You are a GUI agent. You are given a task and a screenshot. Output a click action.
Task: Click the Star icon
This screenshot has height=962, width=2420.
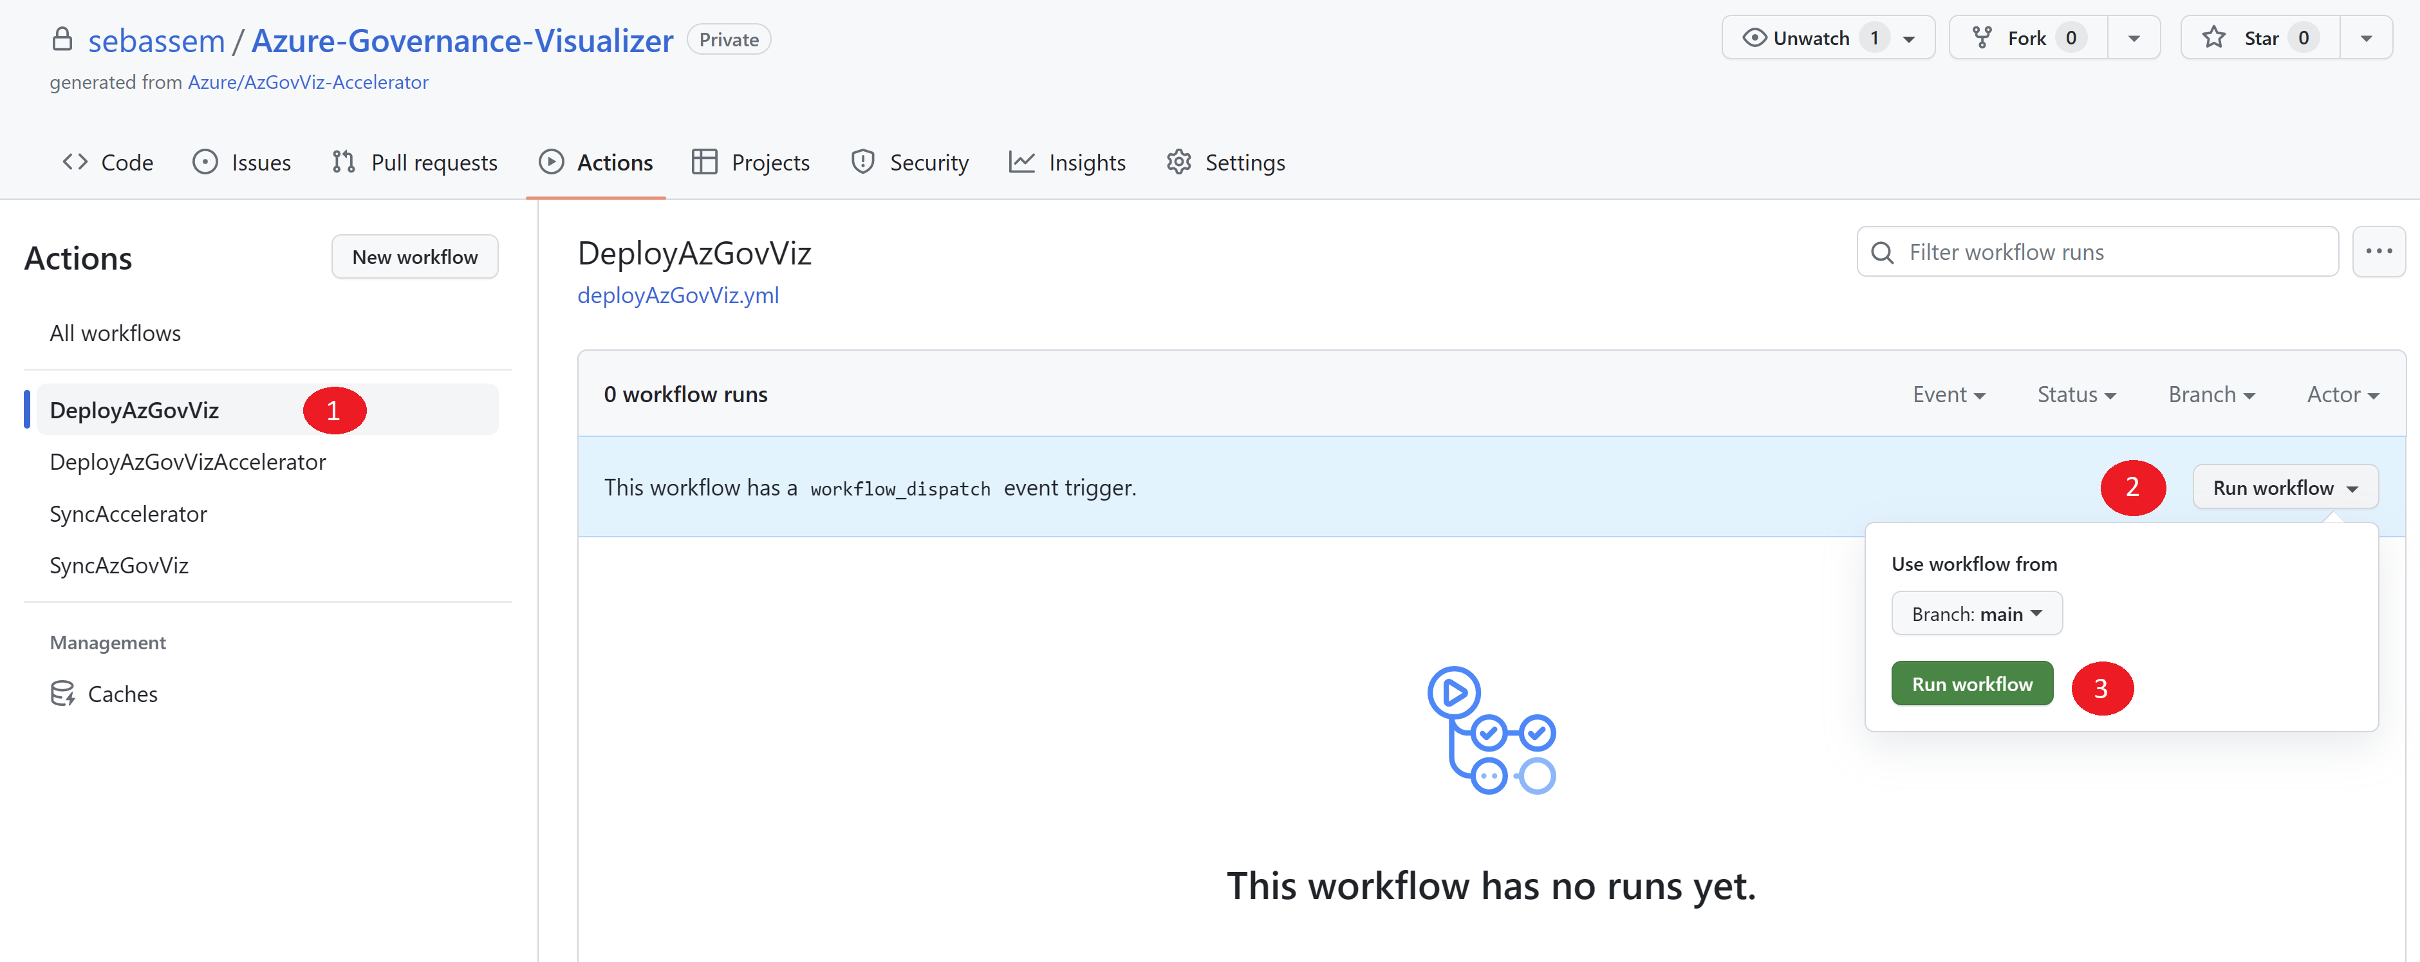tap(2213, 37)
